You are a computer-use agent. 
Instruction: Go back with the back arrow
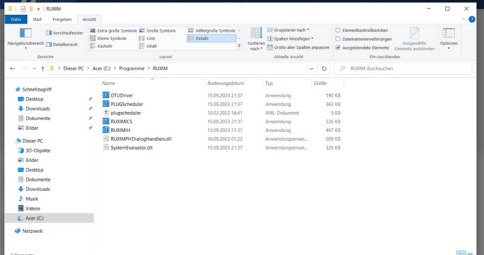[13, 69]
